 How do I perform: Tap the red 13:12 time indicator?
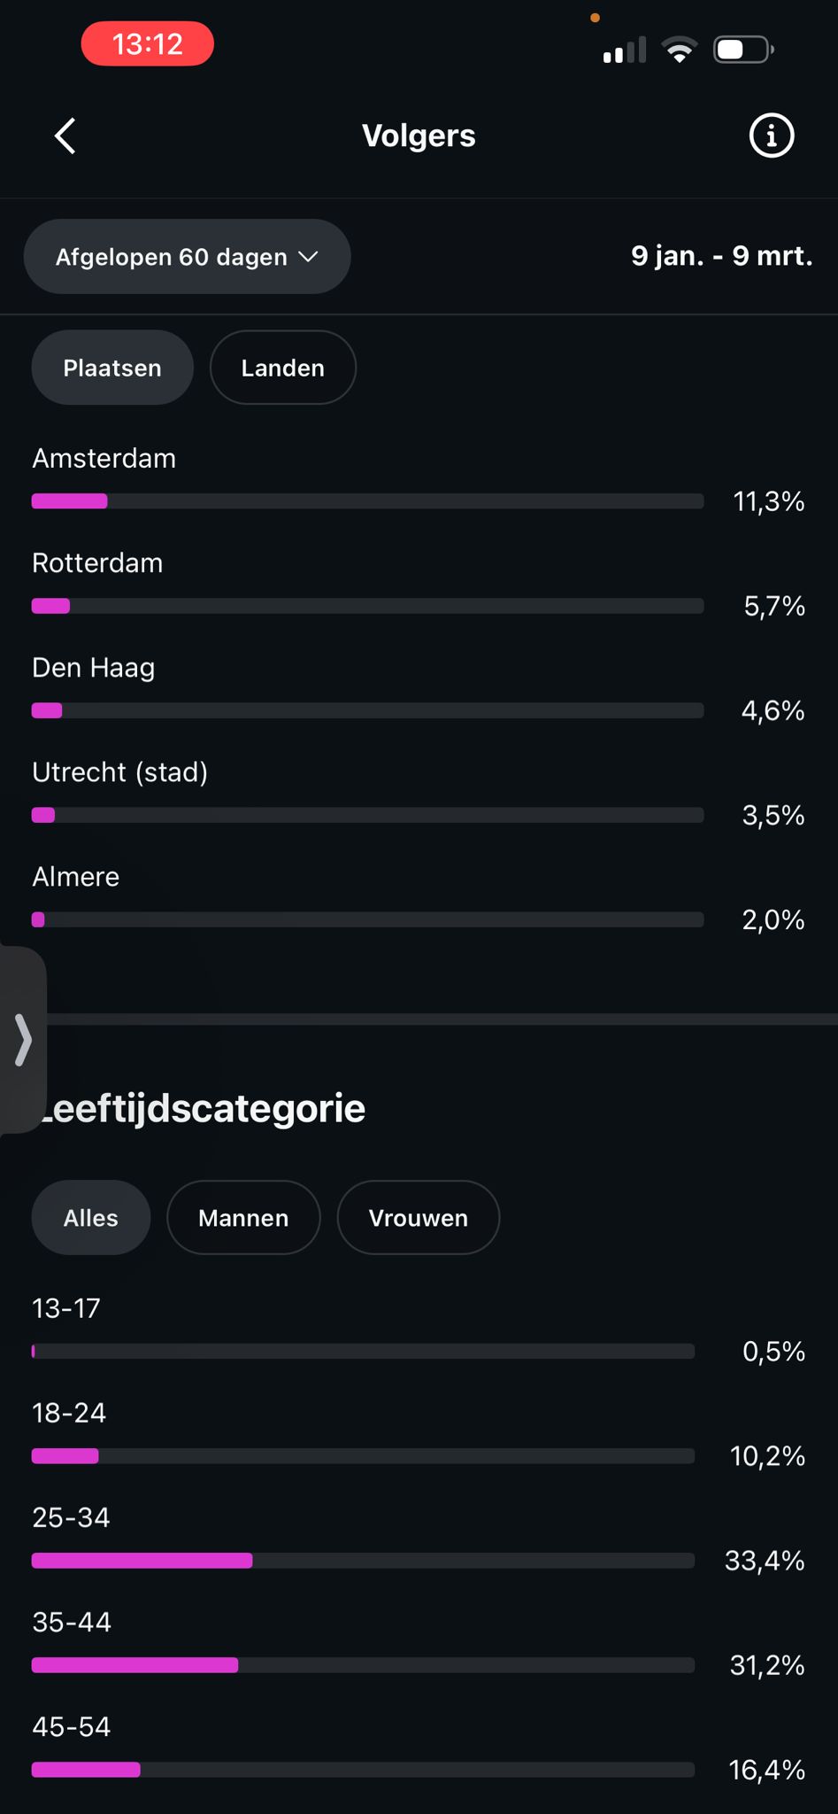point(148,44)
